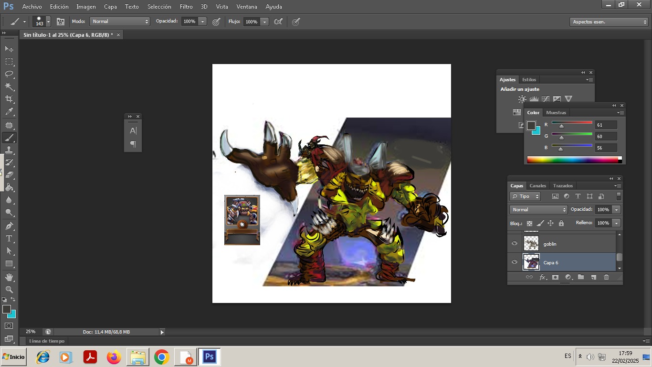This screenshot has width=652, height=367.
Task: Open the Capa menu
Action: point(110,7)
